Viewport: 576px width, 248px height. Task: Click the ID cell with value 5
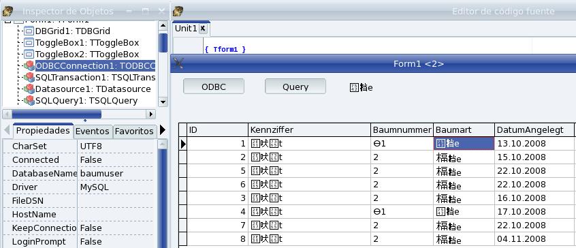click(x=217, y=171)
